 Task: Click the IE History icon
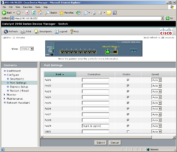point(78,13)
